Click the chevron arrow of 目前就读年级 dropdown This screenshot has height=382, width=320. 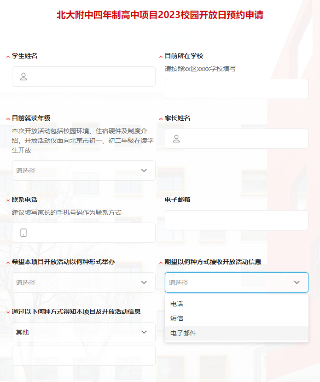coord(144,170)
